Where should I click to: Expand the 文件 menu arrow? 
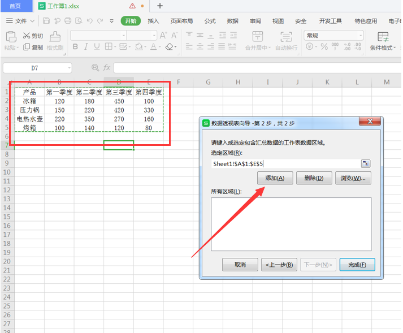32,21
